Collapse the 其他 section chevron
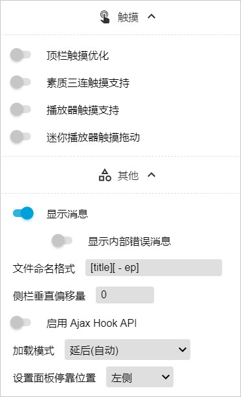 152,175
